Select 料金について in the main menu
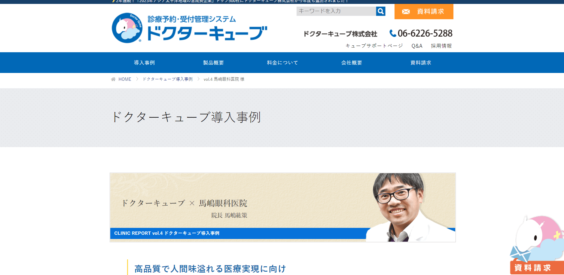This screenshot has height=275, width=564. (x=282, y=63)
